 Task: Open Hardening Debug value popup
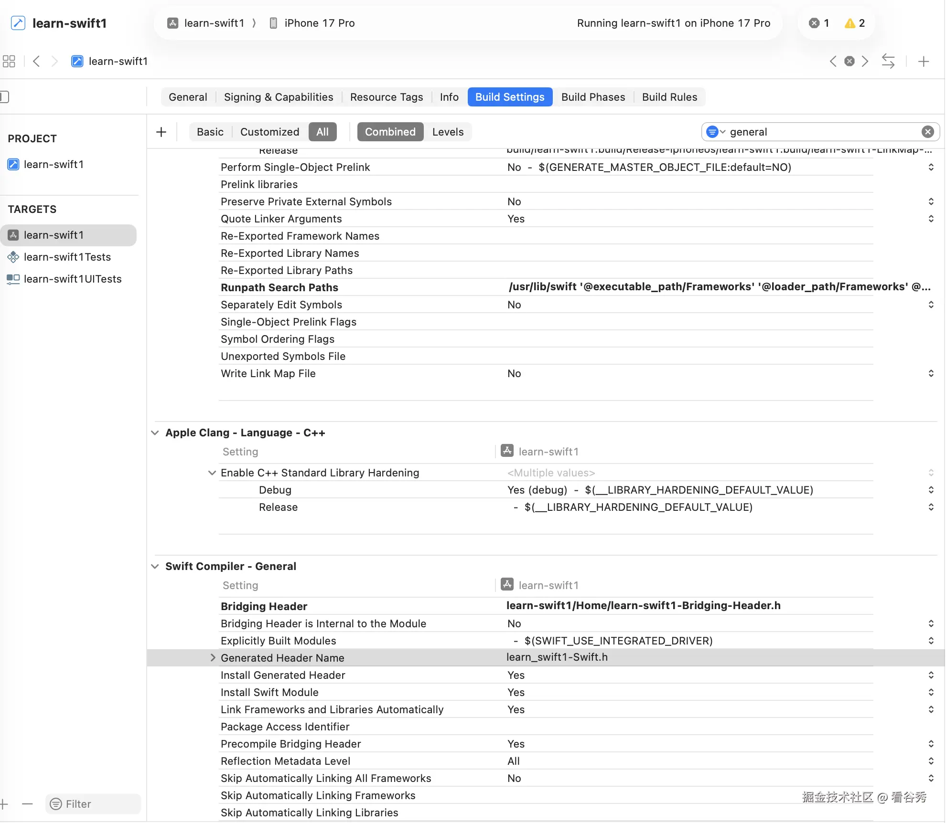coord(931,490)
